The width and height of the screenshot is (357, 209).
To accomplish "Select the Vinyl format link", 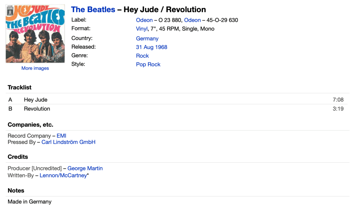I will pos(142,29).
